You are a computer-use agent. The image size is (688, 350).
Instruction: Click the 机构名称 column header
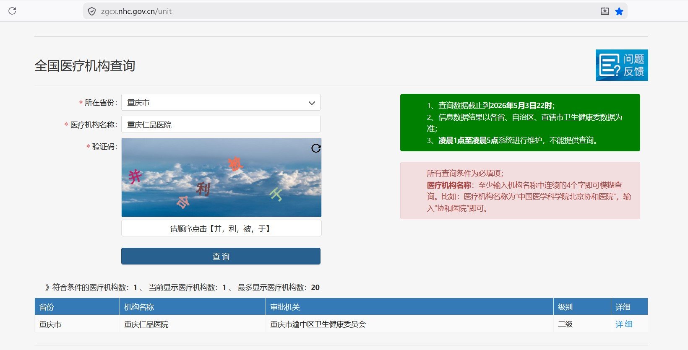coord(139,307)
